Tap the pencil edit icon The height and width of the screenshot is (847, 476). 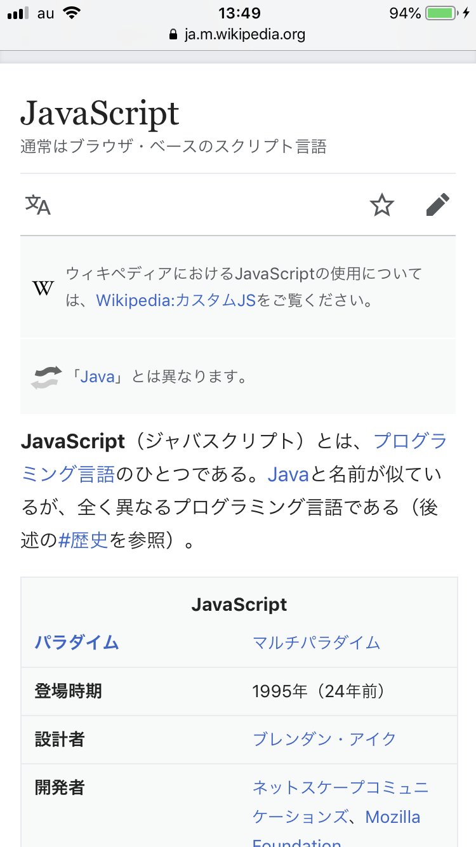437,205
